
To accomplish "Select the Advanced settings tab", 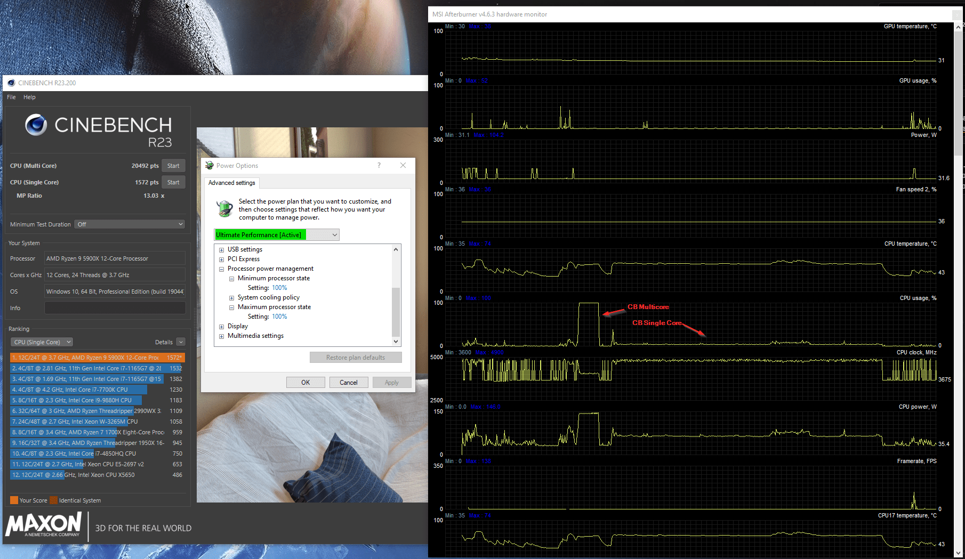I will point(232,183).
